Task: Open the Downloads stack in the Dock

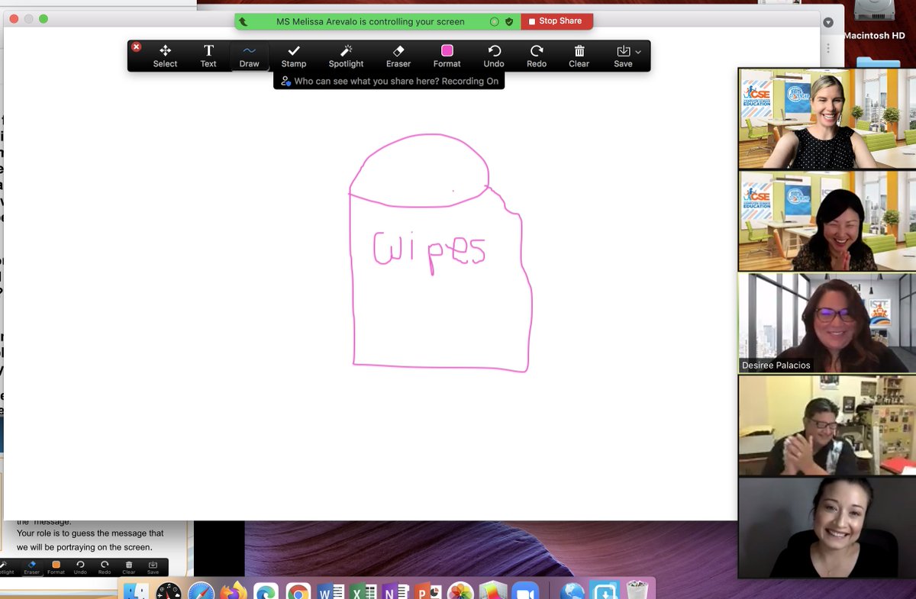Action: [605, 591]
